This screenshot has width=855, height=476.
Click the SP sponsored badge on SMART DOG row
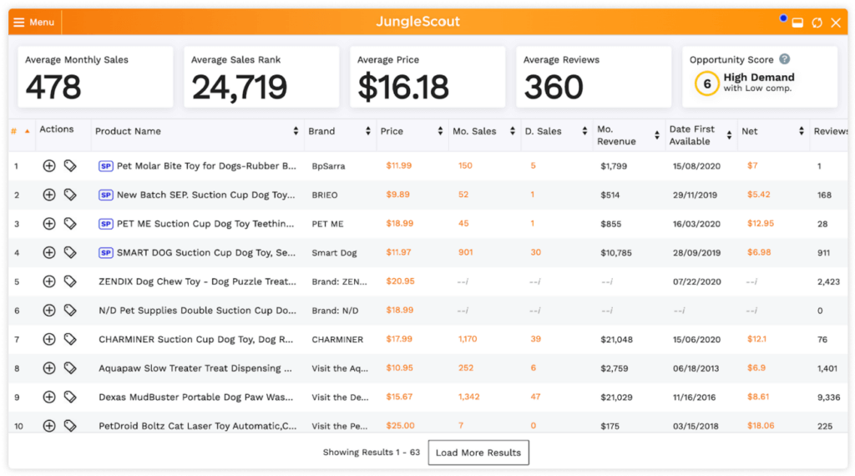pyautogui.click(x=106, y=252)
